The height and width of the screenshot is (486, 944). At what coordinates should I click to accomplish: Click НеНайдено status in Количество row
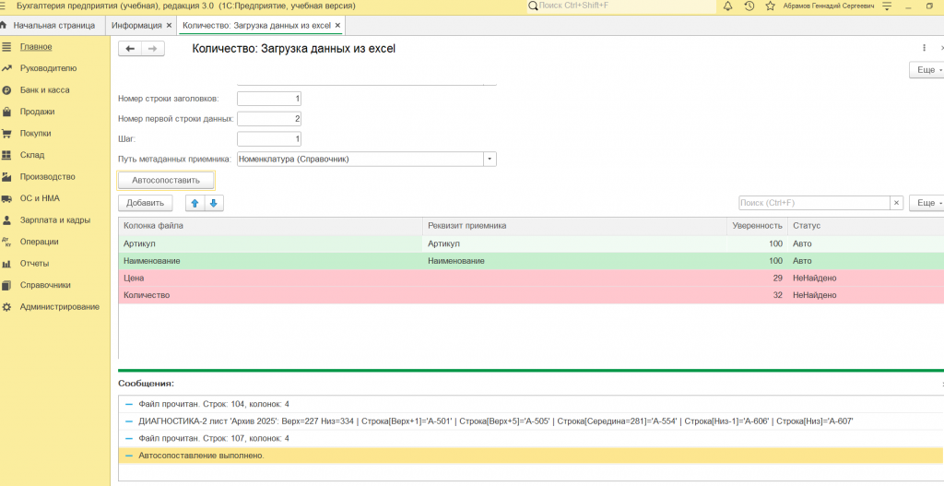click(x=815, y=295)
